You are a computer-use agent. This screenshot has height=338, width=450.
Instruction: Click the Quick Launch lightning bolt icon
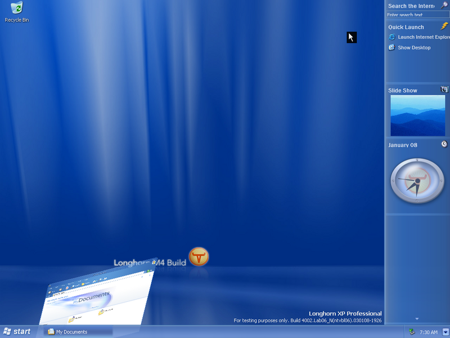(x=444, y=26)
